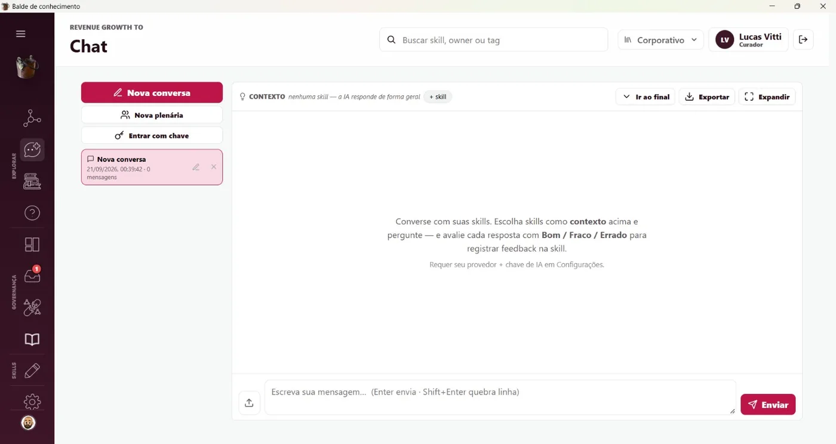836x444 pixels.
Task: Focus the Buscar skill, owner ou tag search field
Action: coord(493,40)
